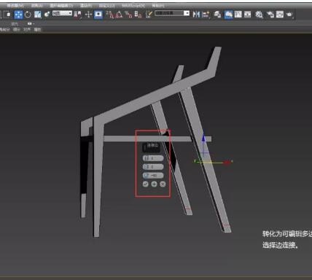Open the layer explorer icon

click(217, 15)
